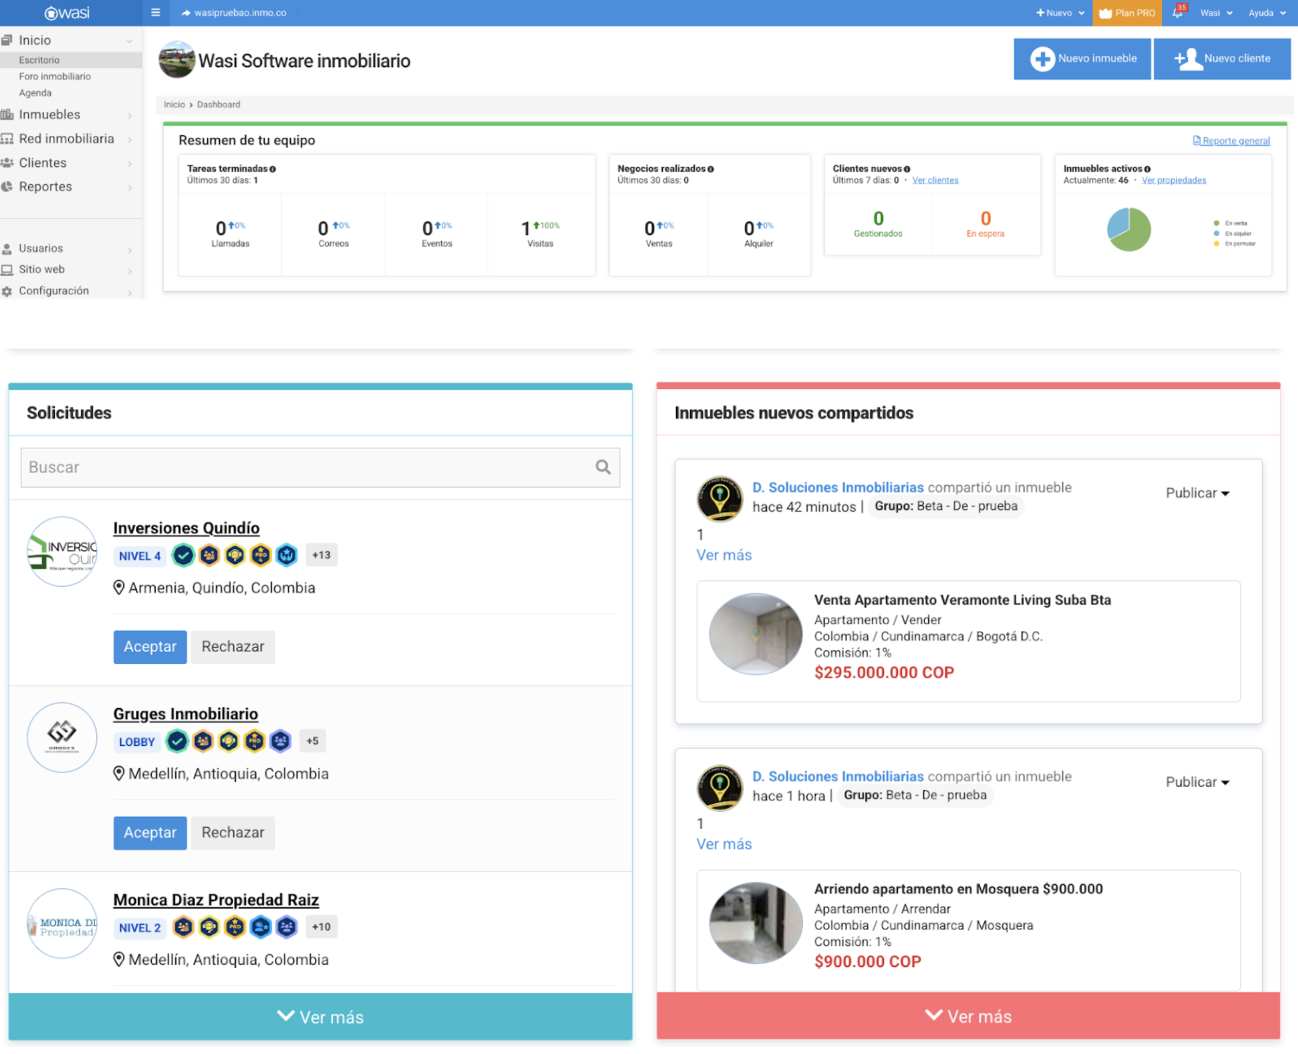Open Foro inmobiliario in sidebar
The width and height of the screenshot is (1298, 1054).
coord(54,77)
